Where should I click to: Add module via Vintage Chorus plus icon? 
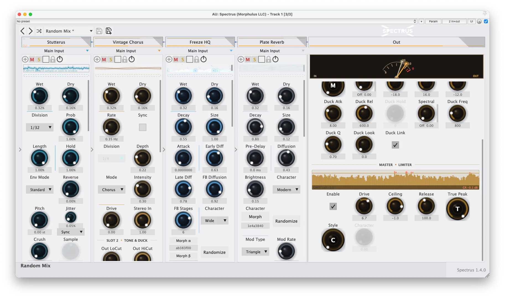pyautogui.click(x=97, y=59)
